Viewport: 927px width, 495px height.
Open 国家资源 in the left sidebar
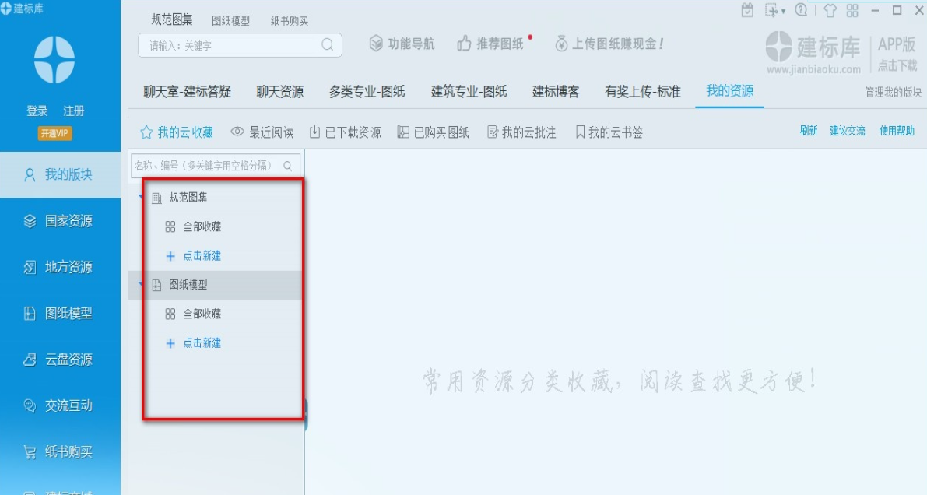click(60, 220)
